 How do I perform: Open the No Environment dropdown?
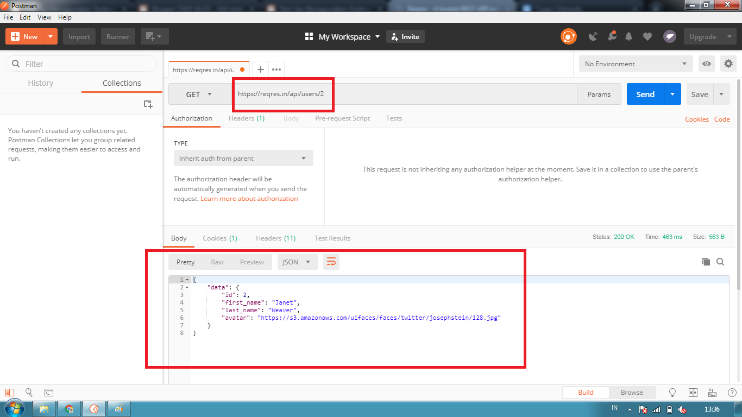coord(636,64)
